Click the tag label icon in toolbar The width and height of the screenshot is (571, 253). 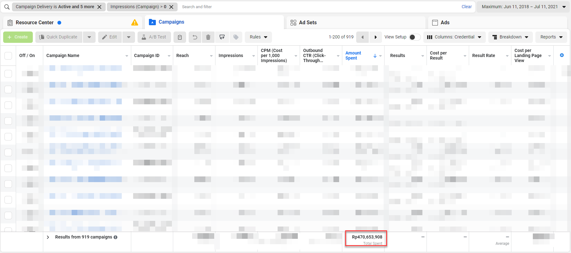[x=236, y=37]
